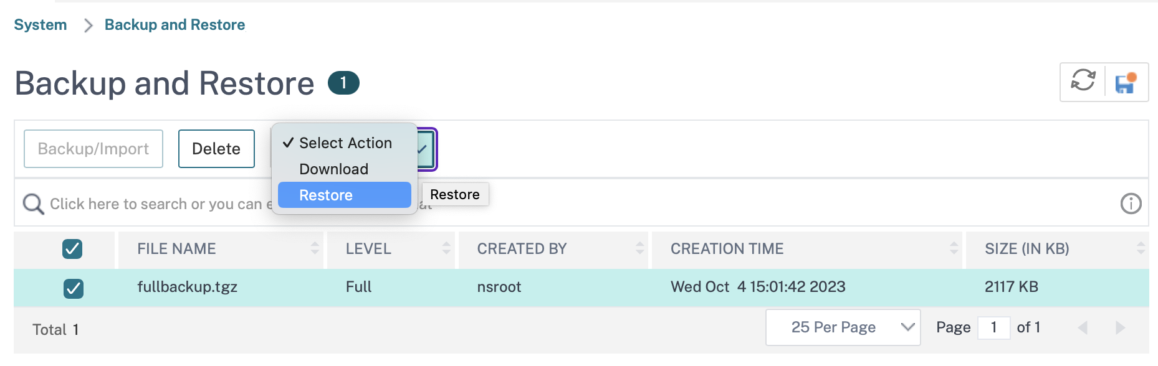Uncheck the select-all header checkbox
Image resolution: width=1158 pixels, height=366 pixels.
pyautogui.click(x=72, y=249)
